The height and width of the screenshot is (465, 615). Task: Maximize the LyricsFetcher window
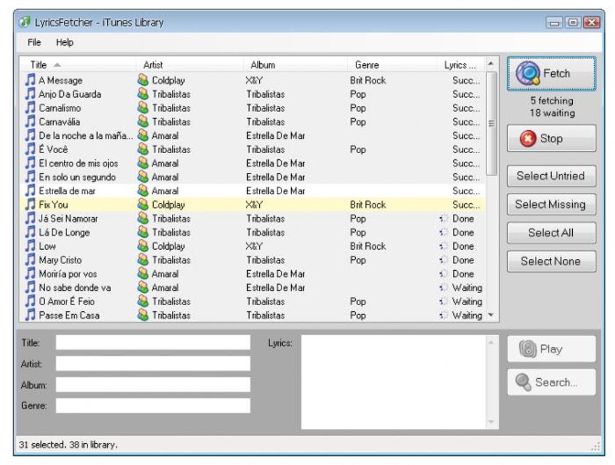coord(573,22)
